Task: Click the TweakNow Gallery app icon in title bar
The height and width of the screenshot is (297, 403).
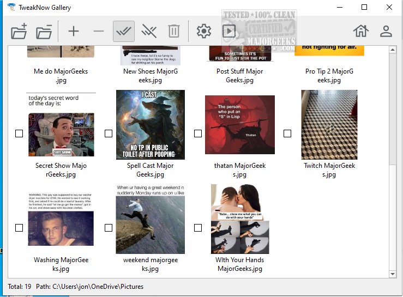Action: [11, 7]
